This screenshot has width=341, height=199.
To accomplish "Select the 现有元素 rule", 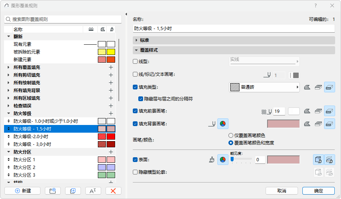I will (x=60, y=44).
